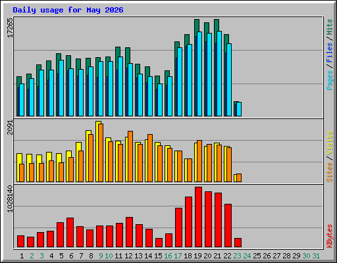This screenshot has width=337, height=263.
Task: Click the red KBytes bar for day 1
Action: pyautogui.click(x=20, y=241)
